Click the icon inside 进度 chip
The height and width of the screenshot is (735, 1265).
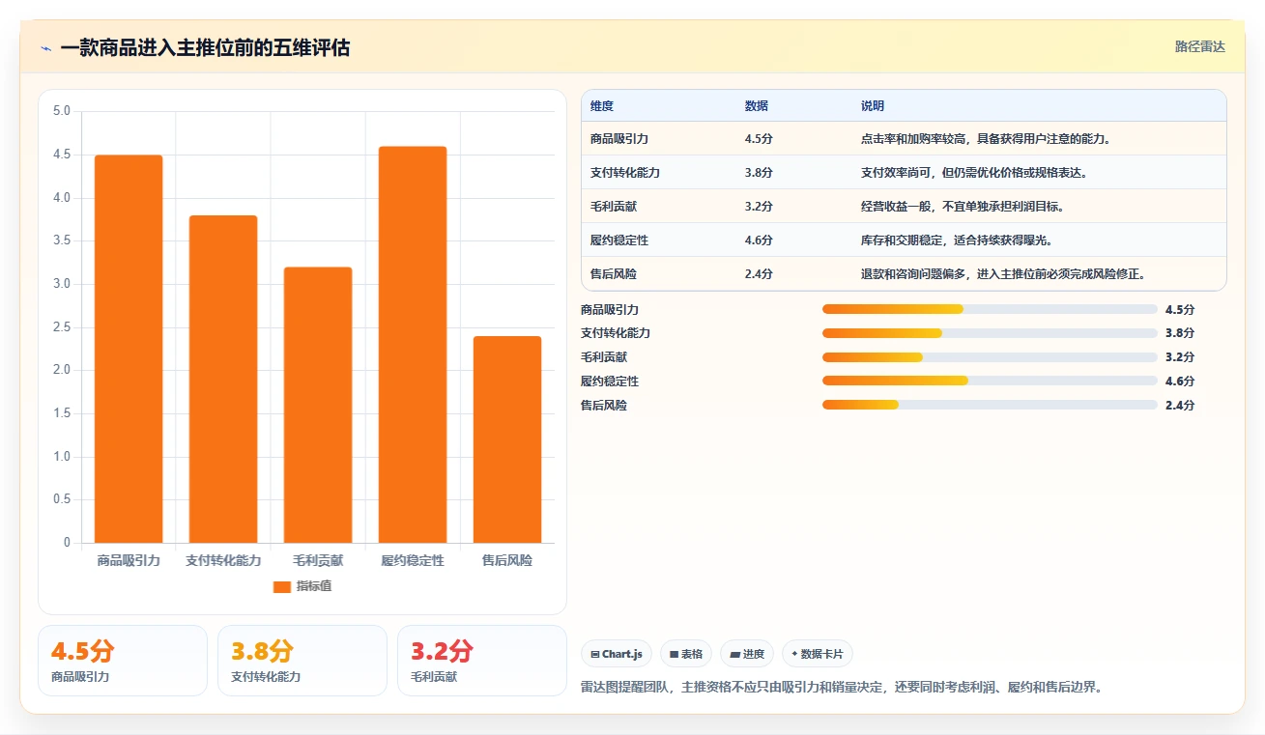point(734,654)
